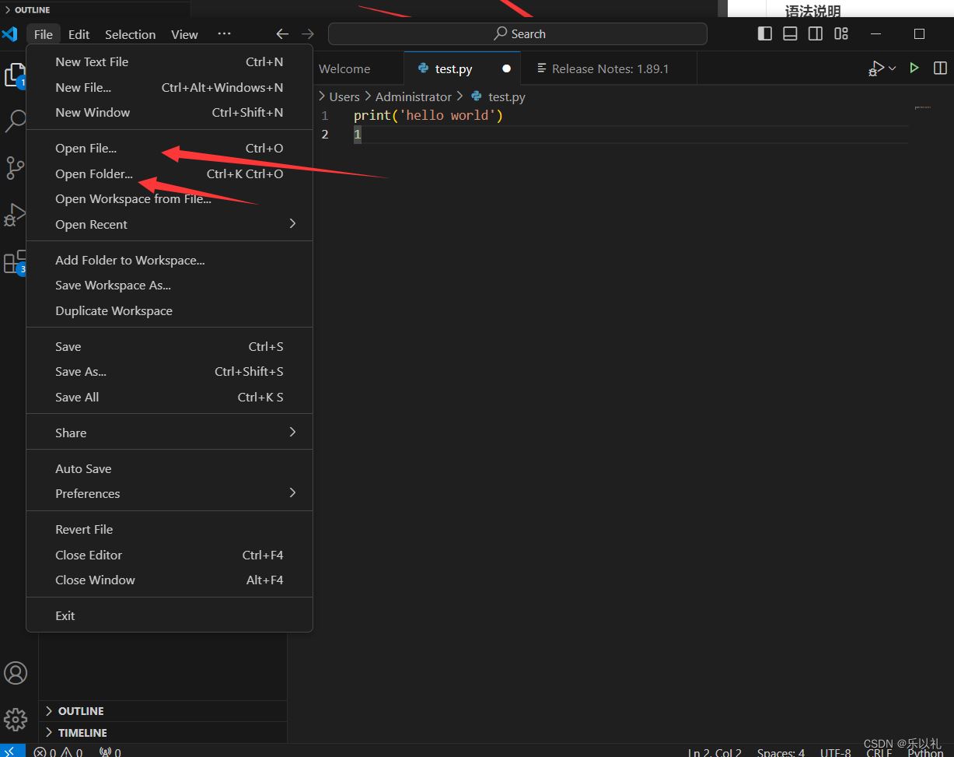Click the Search box at the top
The image size is (954, 757).
515,33
